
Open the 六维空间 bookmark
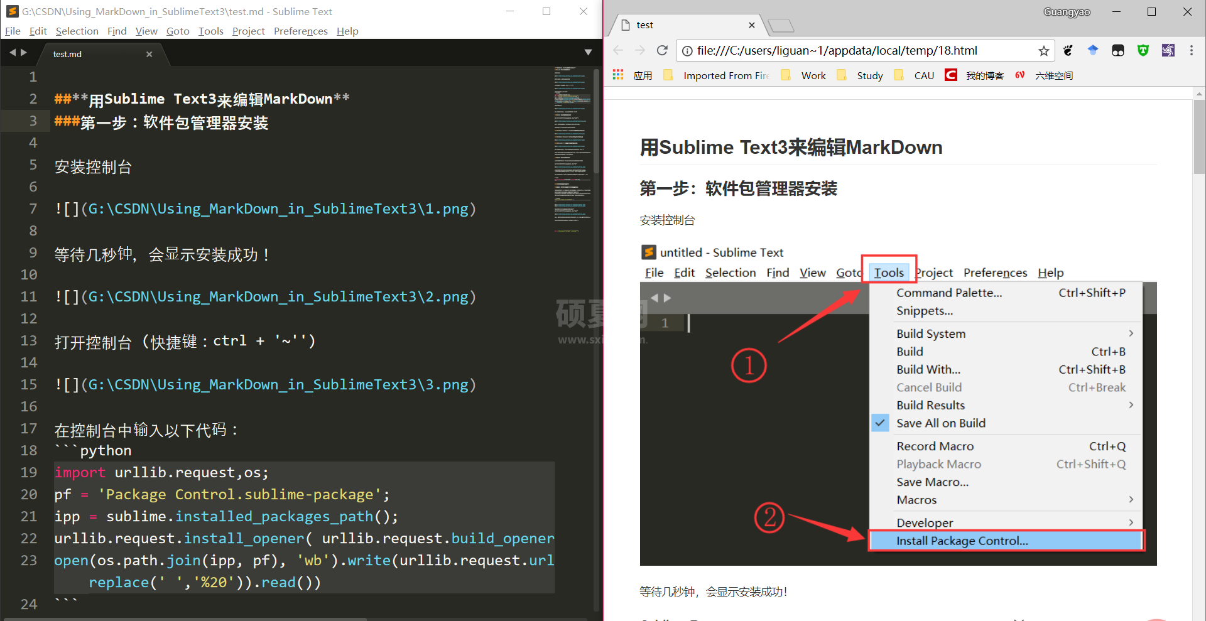[1044, 75]
